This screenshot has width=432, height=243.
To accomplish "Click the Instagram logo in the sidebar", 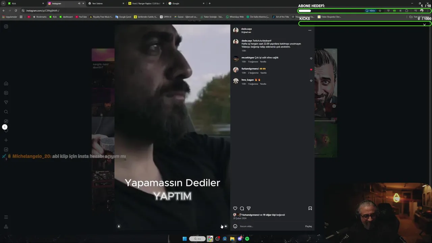I will 6,26.
